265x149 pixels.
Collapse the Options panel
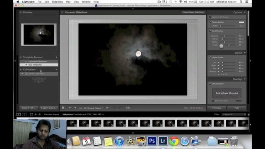(245, 12)
